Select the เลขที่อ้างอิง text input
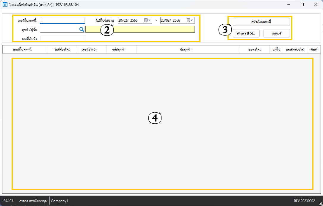The width and height of the screenshot is (323, 206). point(62,38)
